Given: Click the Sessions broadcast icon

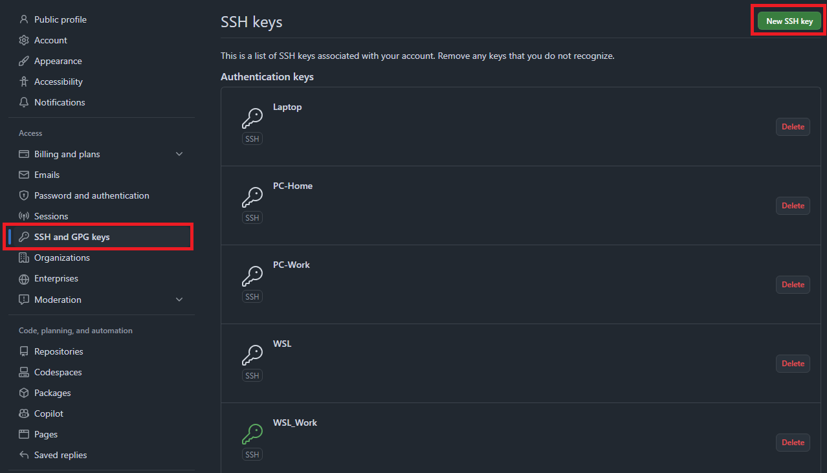Looking at the screenshot, I should point(24,216).
